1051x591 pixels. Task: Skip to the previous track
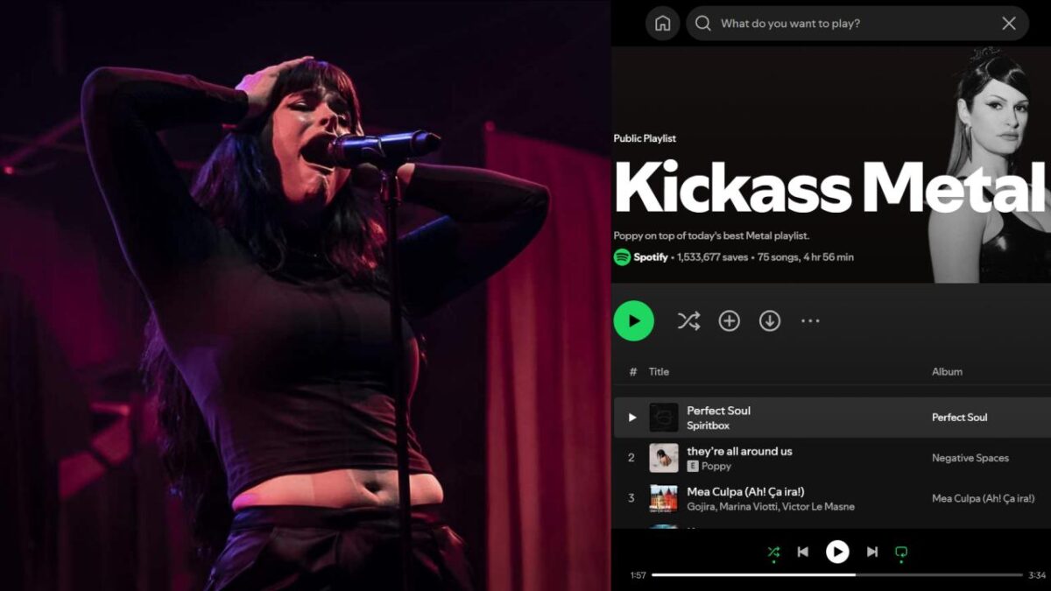(x=802, y=552)
